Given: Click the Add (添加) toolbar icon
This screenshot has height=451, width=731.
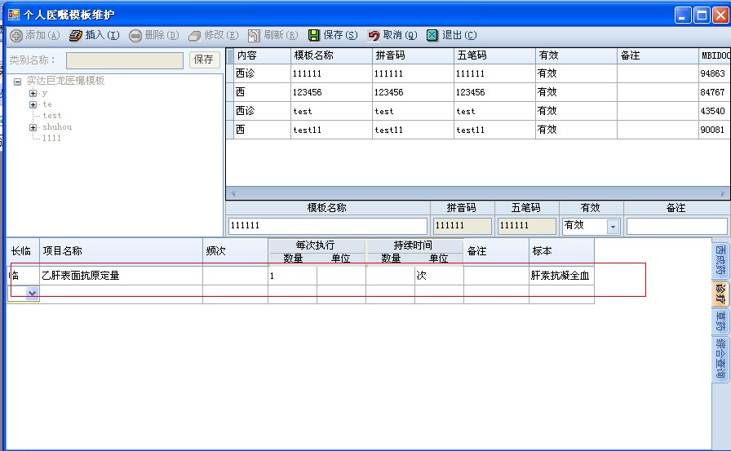Looking at the screenshot, I should click(16, 35).
